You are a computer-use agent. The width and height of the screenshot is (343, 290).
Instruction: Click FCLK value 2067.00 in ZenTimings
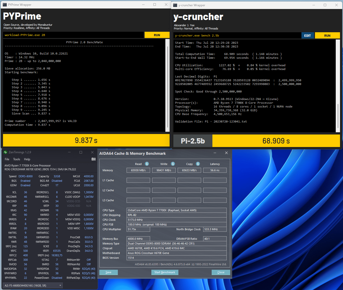(x=89, y=181)
